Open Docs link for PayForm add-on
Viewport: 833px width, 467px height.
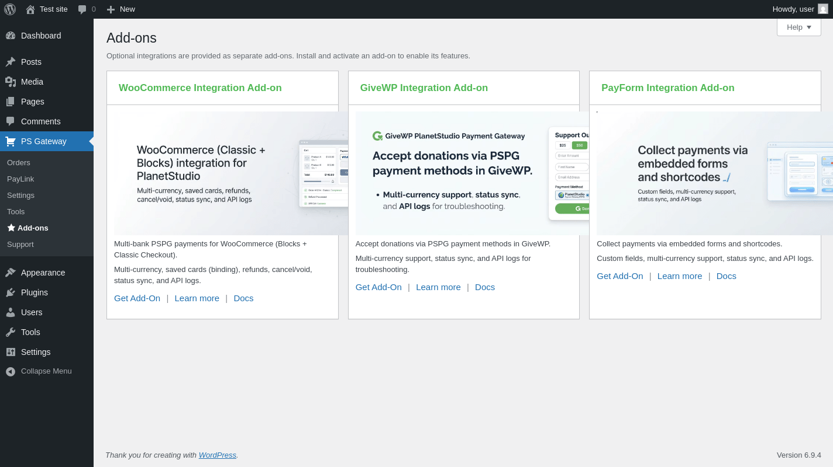coord(726,276)
